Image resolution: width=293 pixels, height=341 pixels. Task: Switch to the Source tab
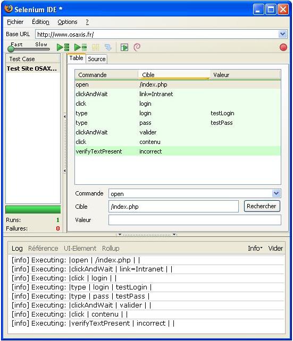(x=96, y=59)
